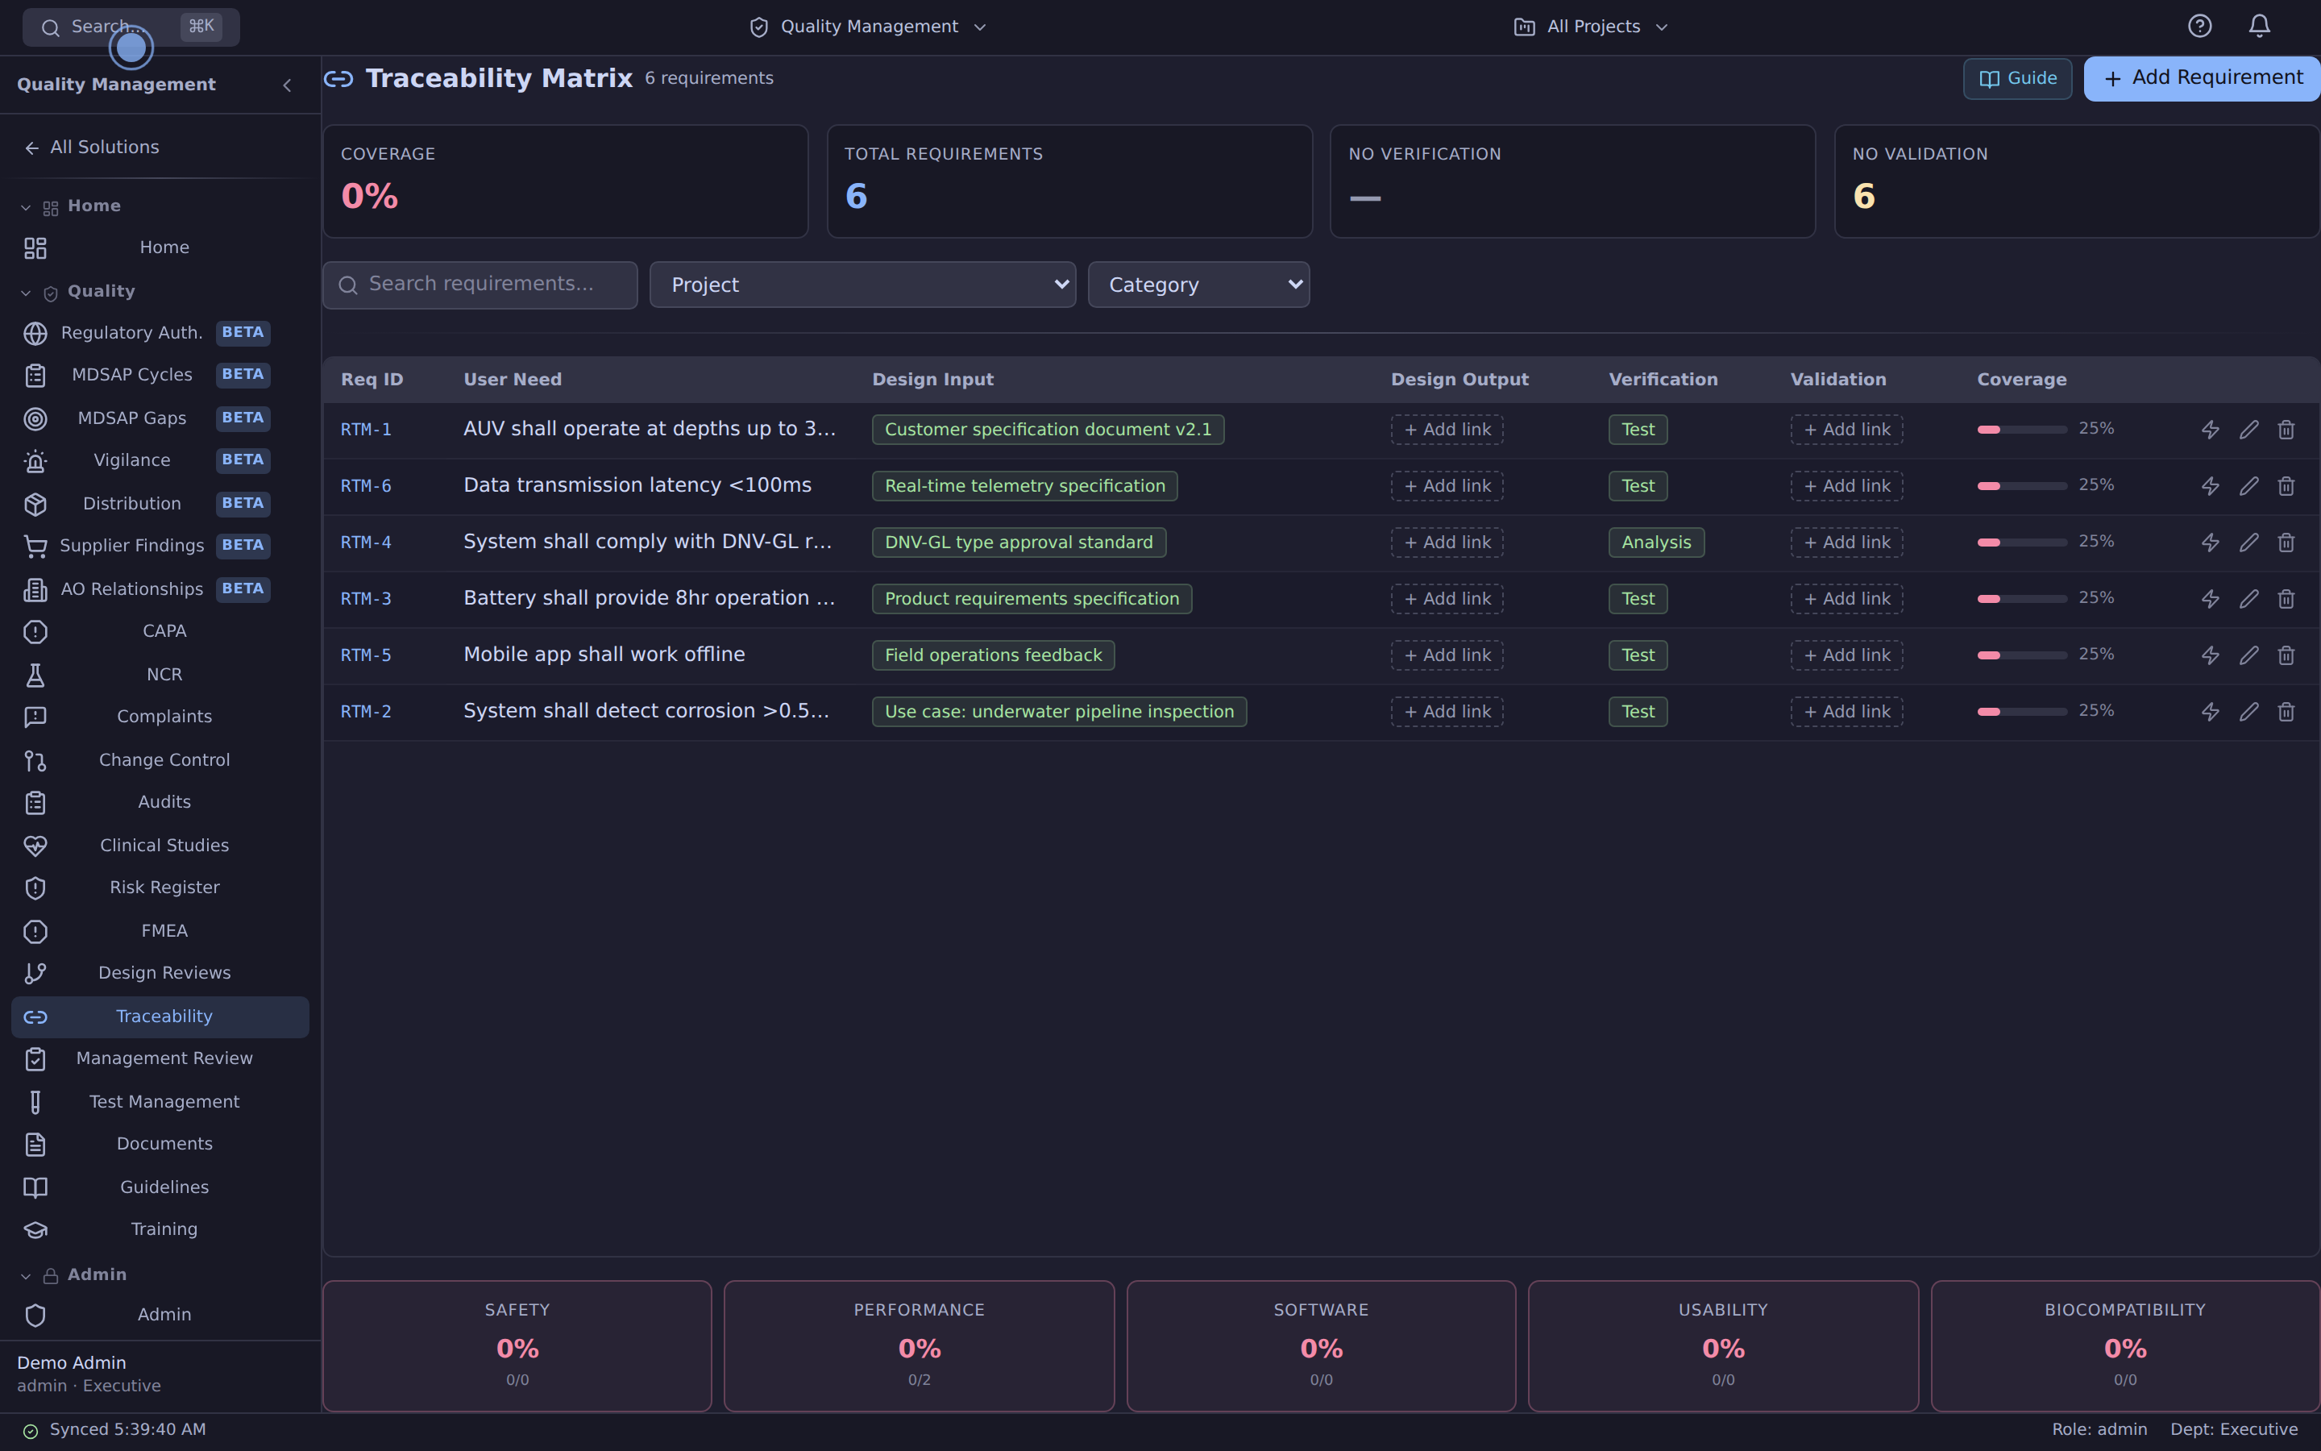Delete requirement RTM-3 with trash icon

(x=2286, y=599)
